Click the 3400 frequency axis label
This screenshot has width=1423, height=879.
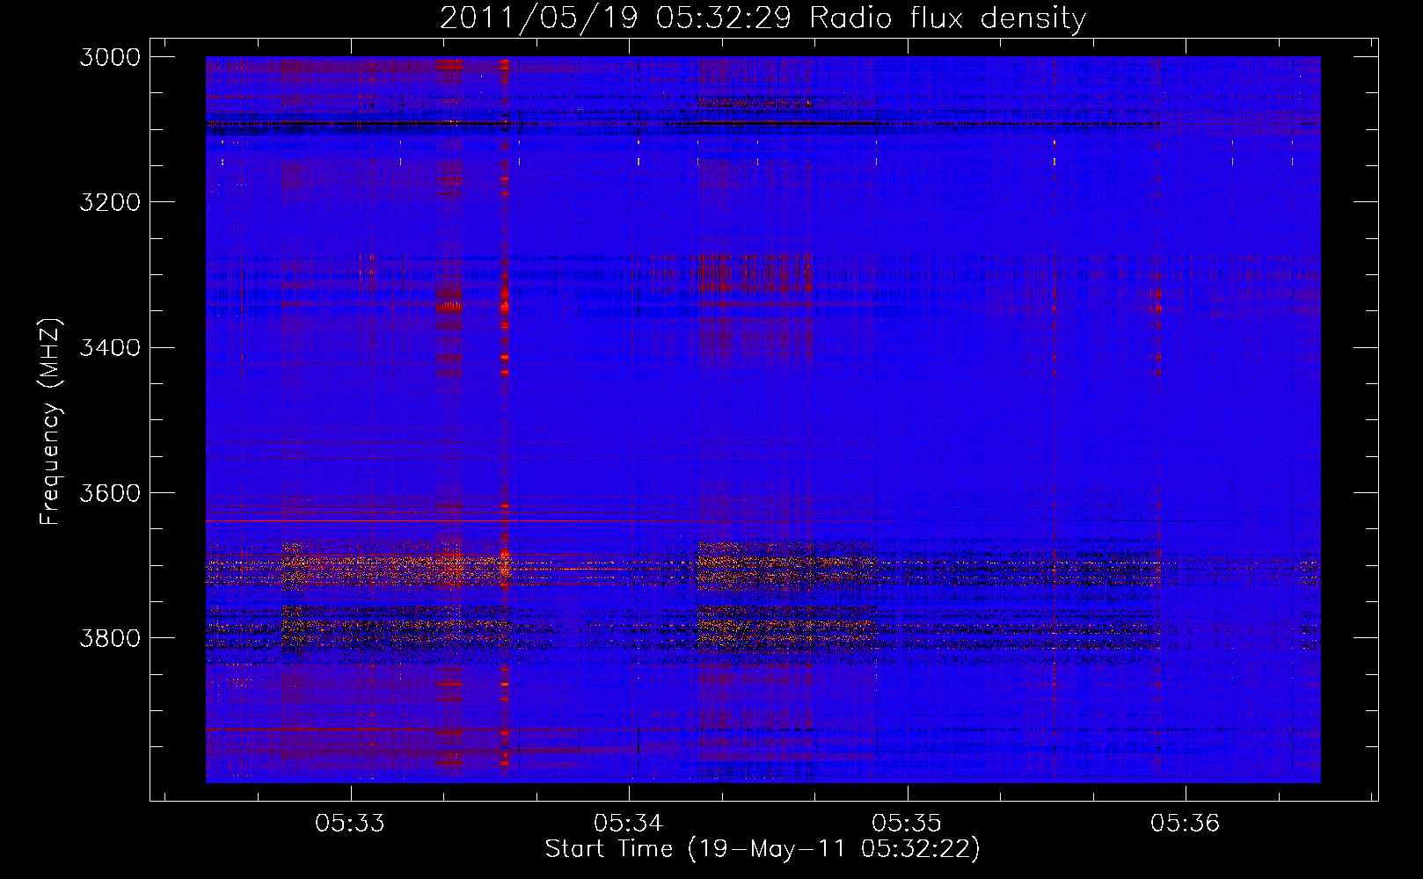[110, 347]
